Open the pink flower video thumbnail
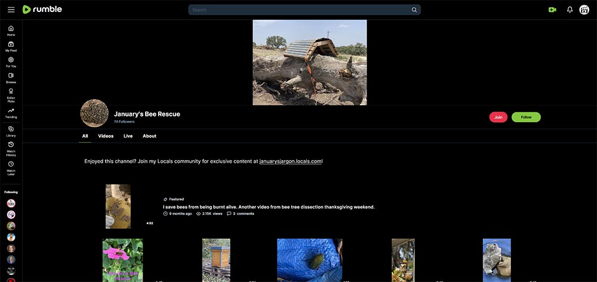Image resolution: width=597 pixels, height=282 pixels. [x=122, y=260]
